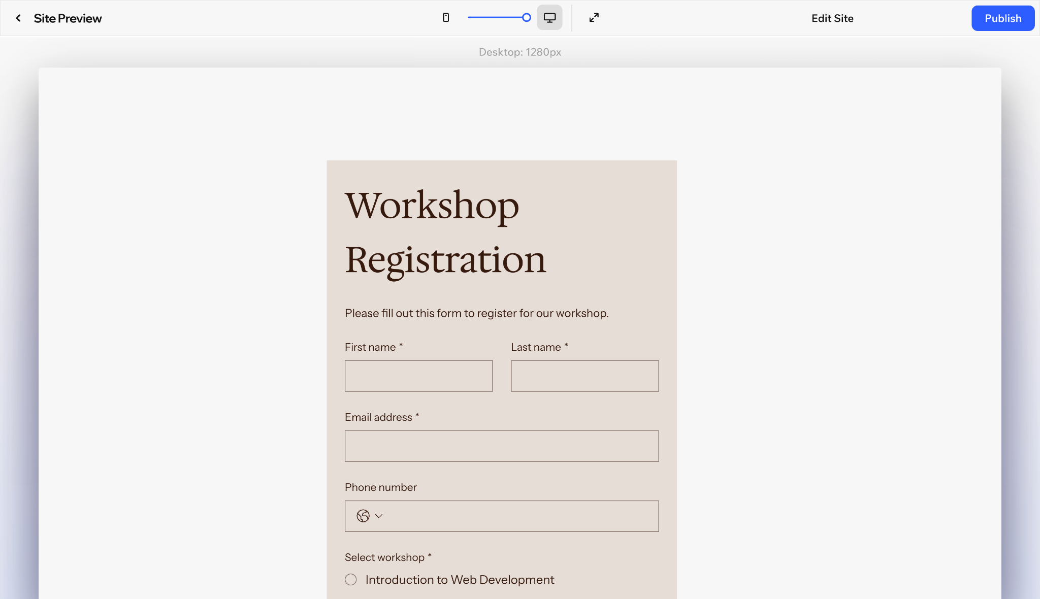Switch to mobile preview icon
Screen dimensions: 1040x599
coord(446,18)
